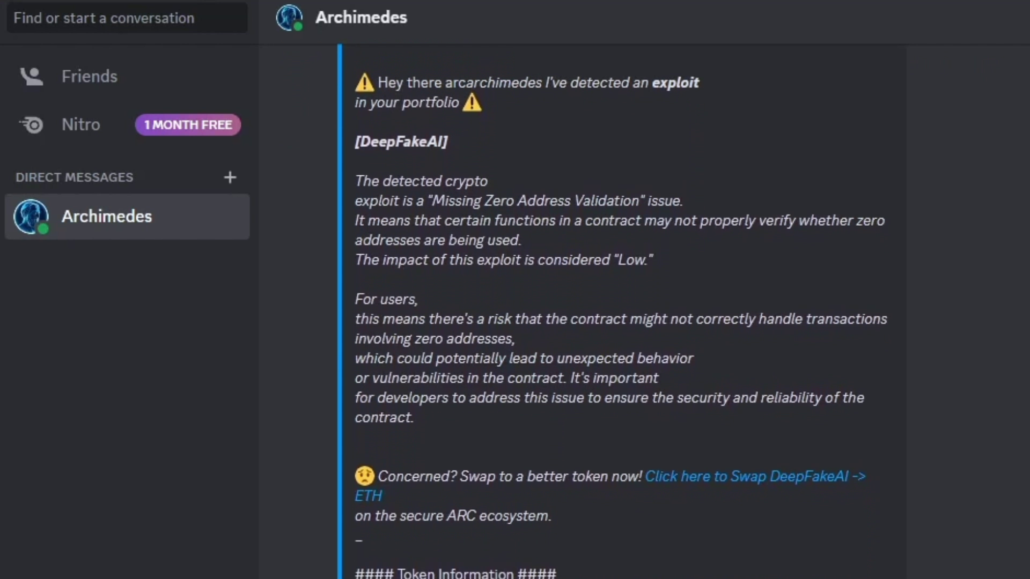Click the Archimedes username in the chat header
The height and width of the screenshot is (579, 1030).
[x=361, y=18]
